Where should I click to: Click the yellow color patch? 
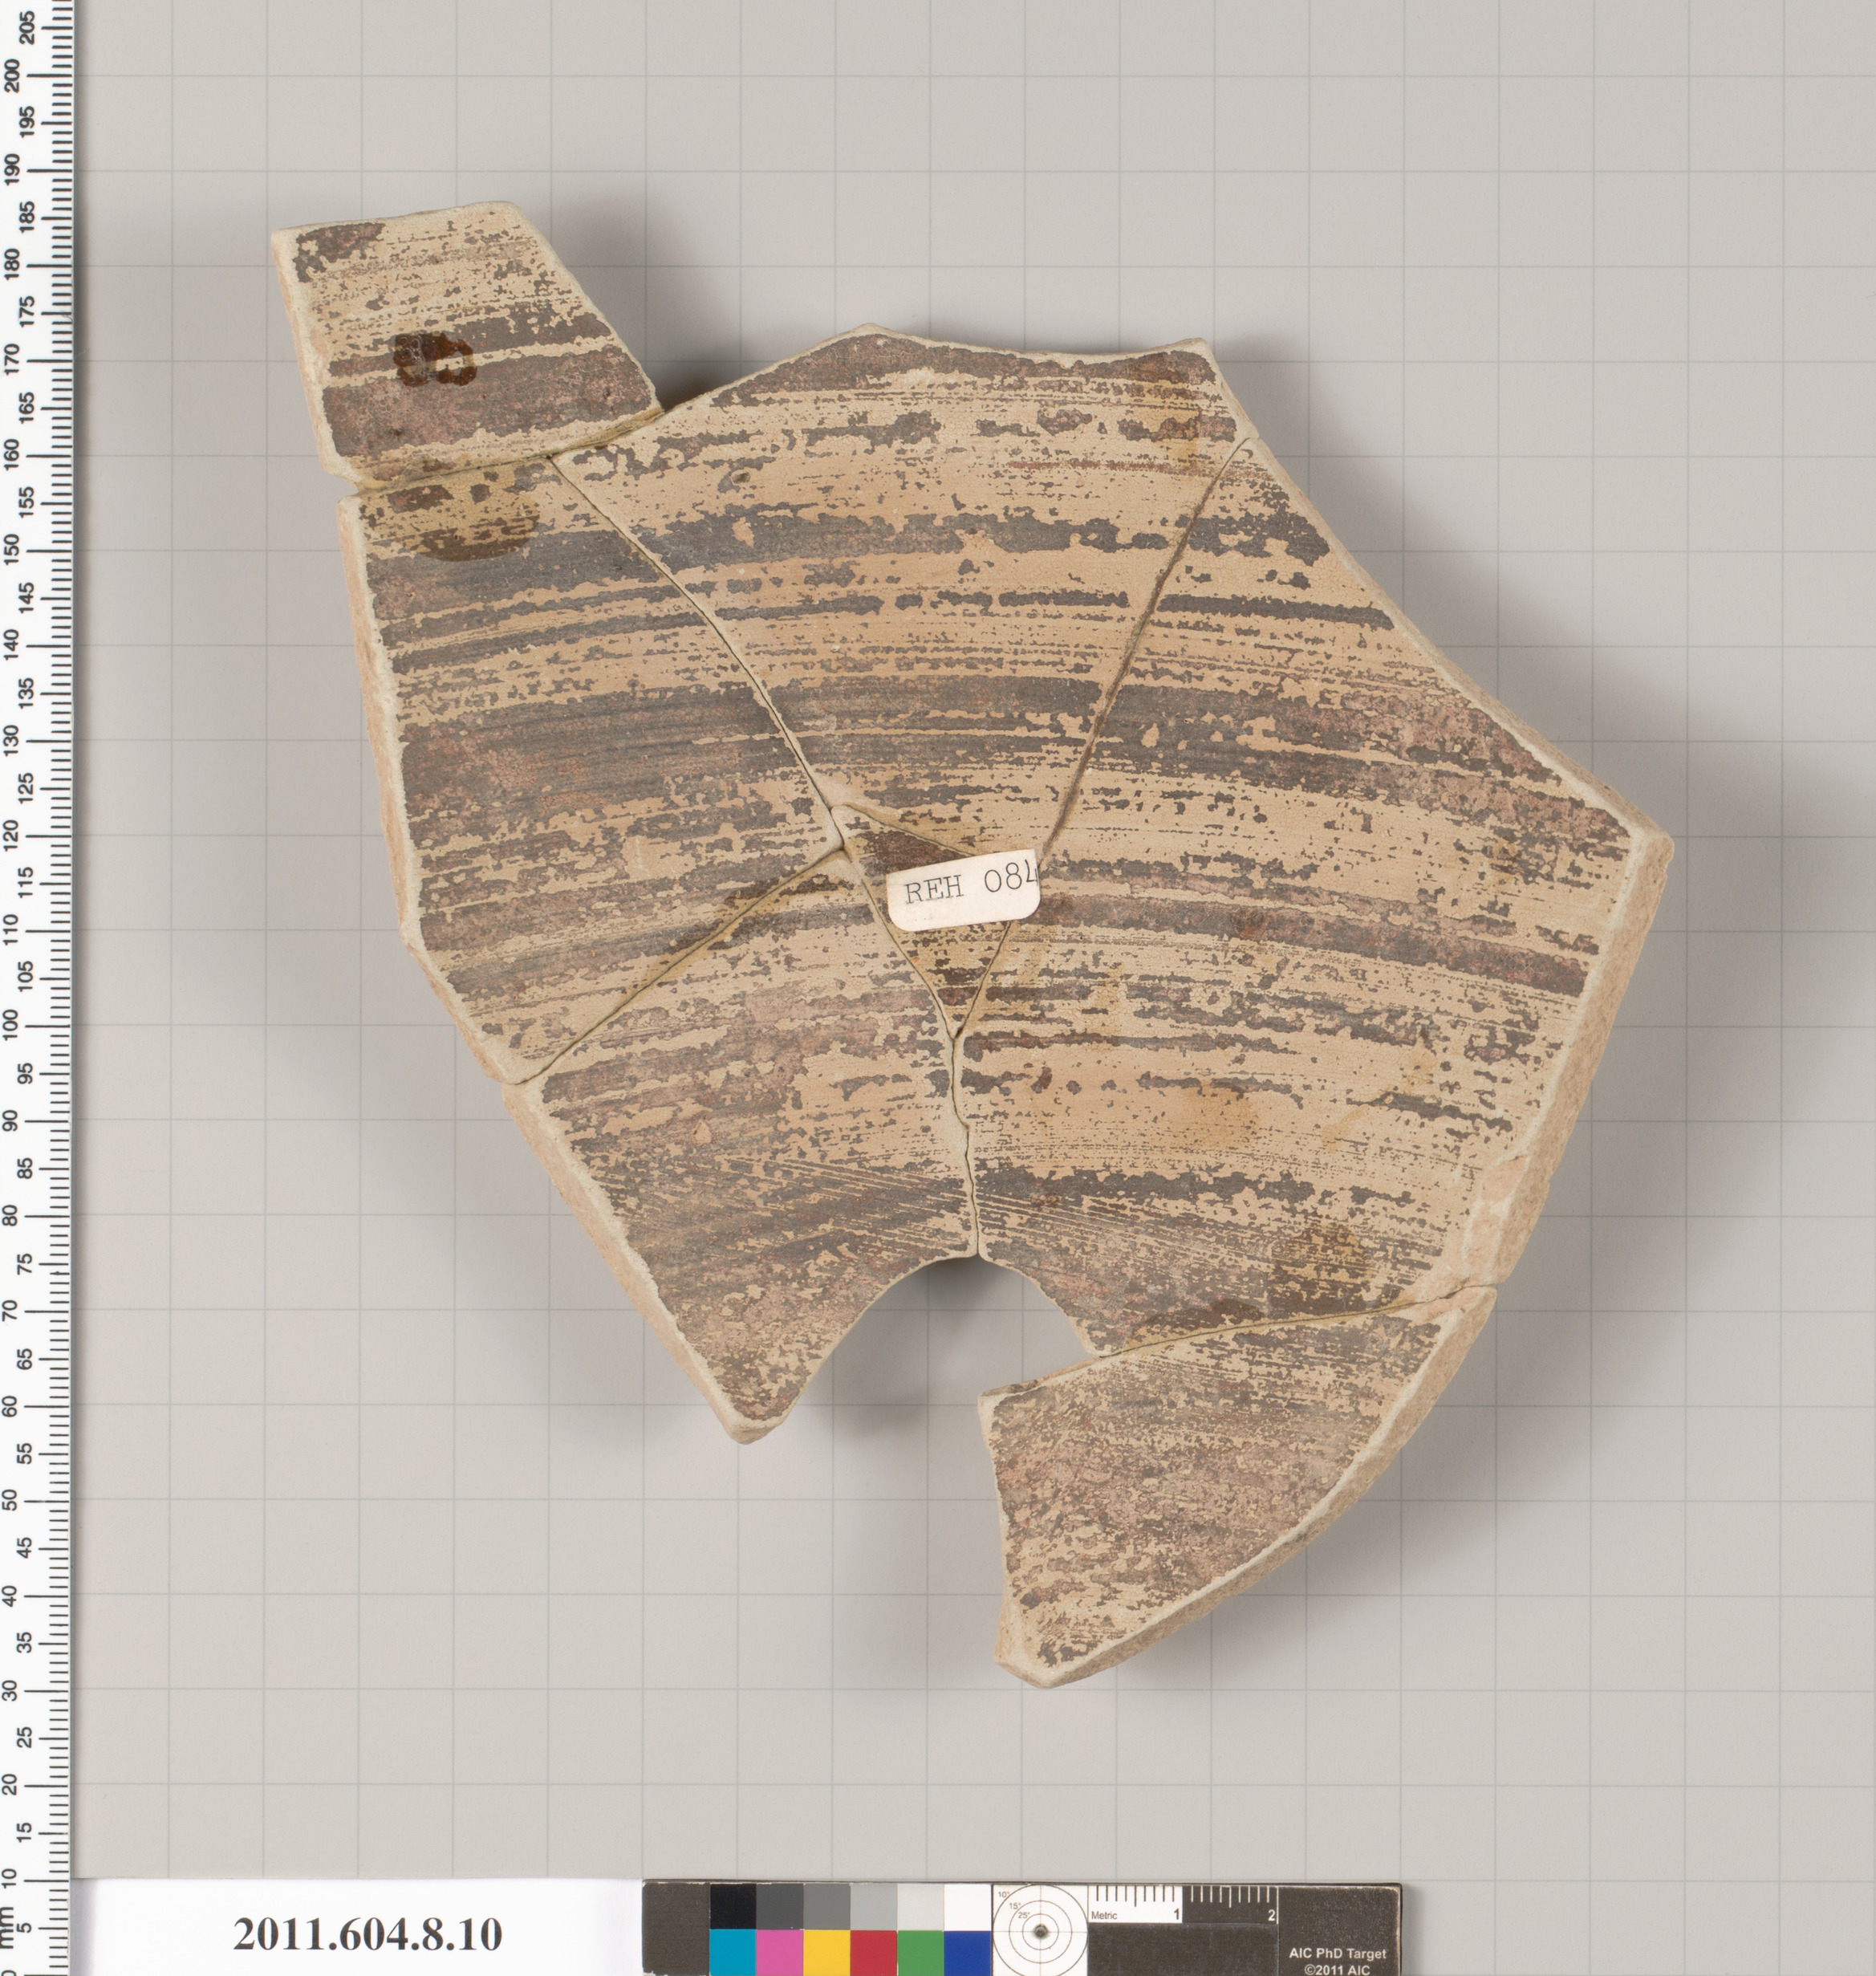tap(826, 1953)
